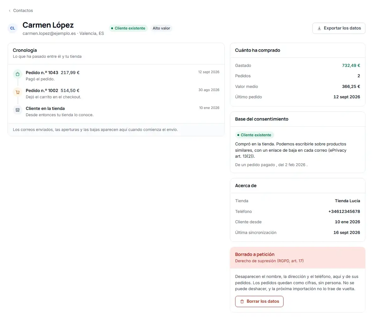Screen dimensions: 373x320
Task: Click the Alto valor tag
Action: click(161, 28)
